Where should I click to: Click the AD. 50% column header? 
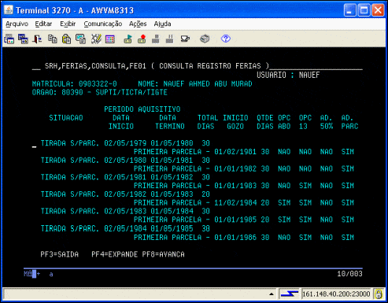[x=327, y=122]
